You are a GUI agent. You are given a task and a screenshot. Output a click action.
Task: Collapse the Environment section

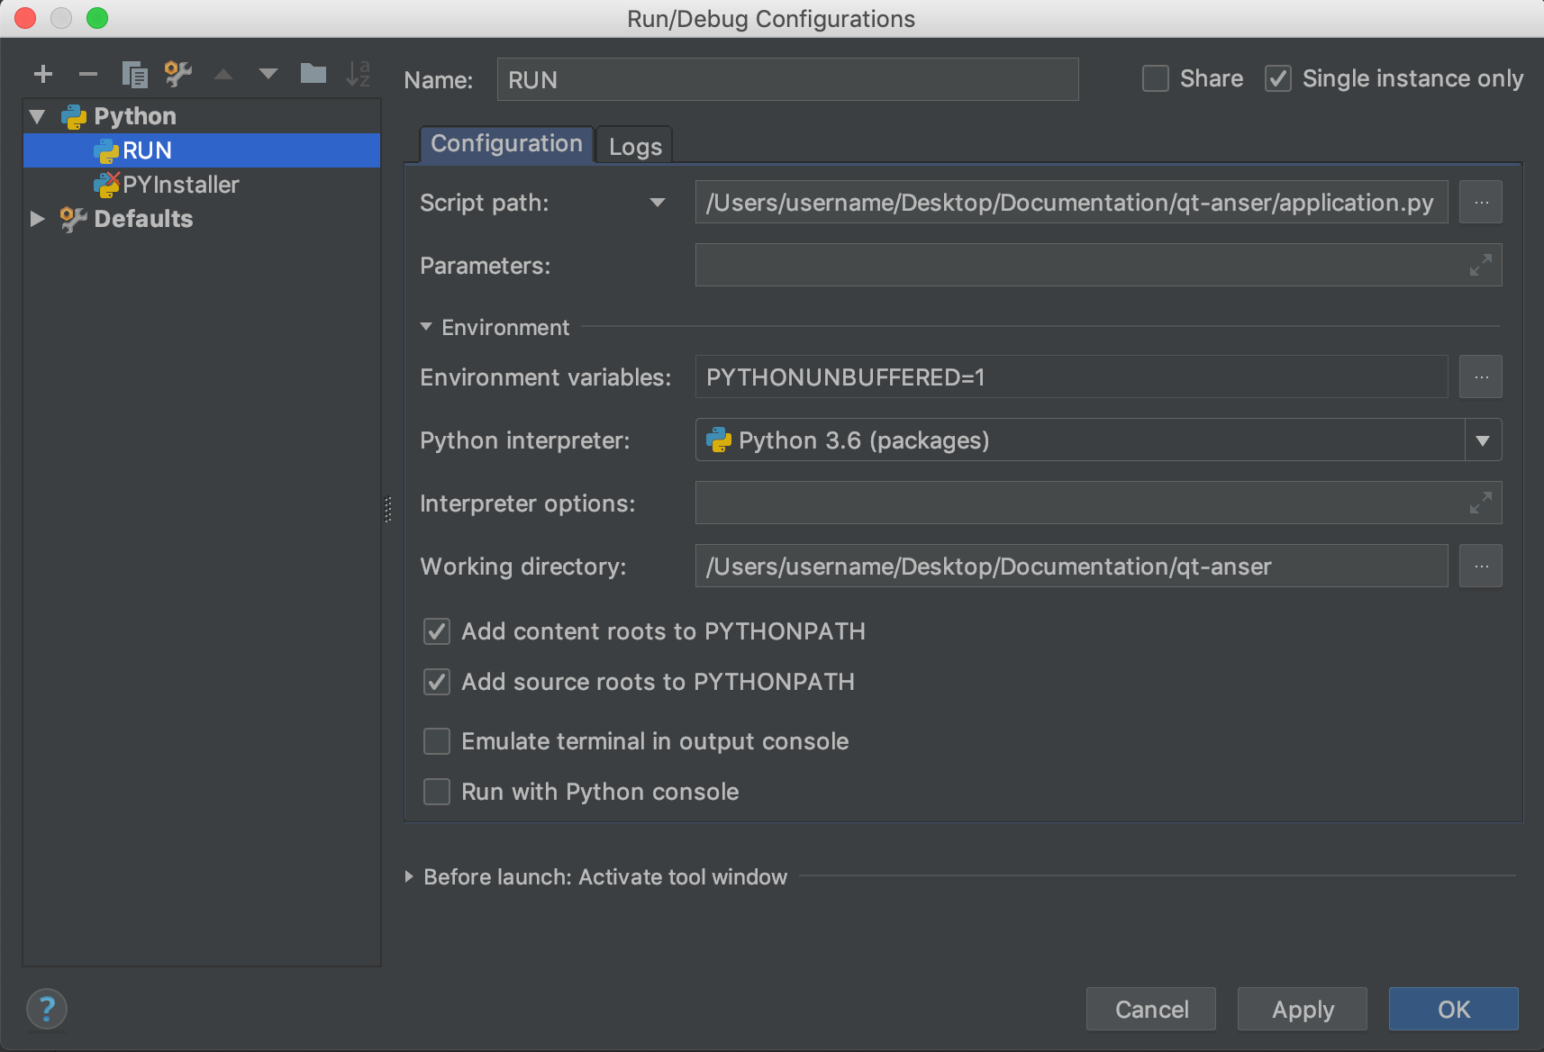(426, 327)
